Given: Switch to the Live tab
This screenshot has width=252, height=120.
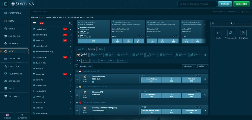Looking at the screenshot, I should point(80,49).
